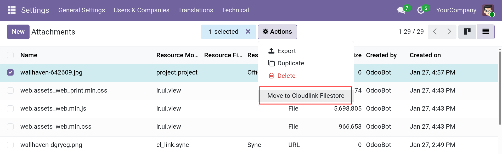502x154 pixels.
Task: Toggle the select-all header checkbox
Action: click(10, 55)
